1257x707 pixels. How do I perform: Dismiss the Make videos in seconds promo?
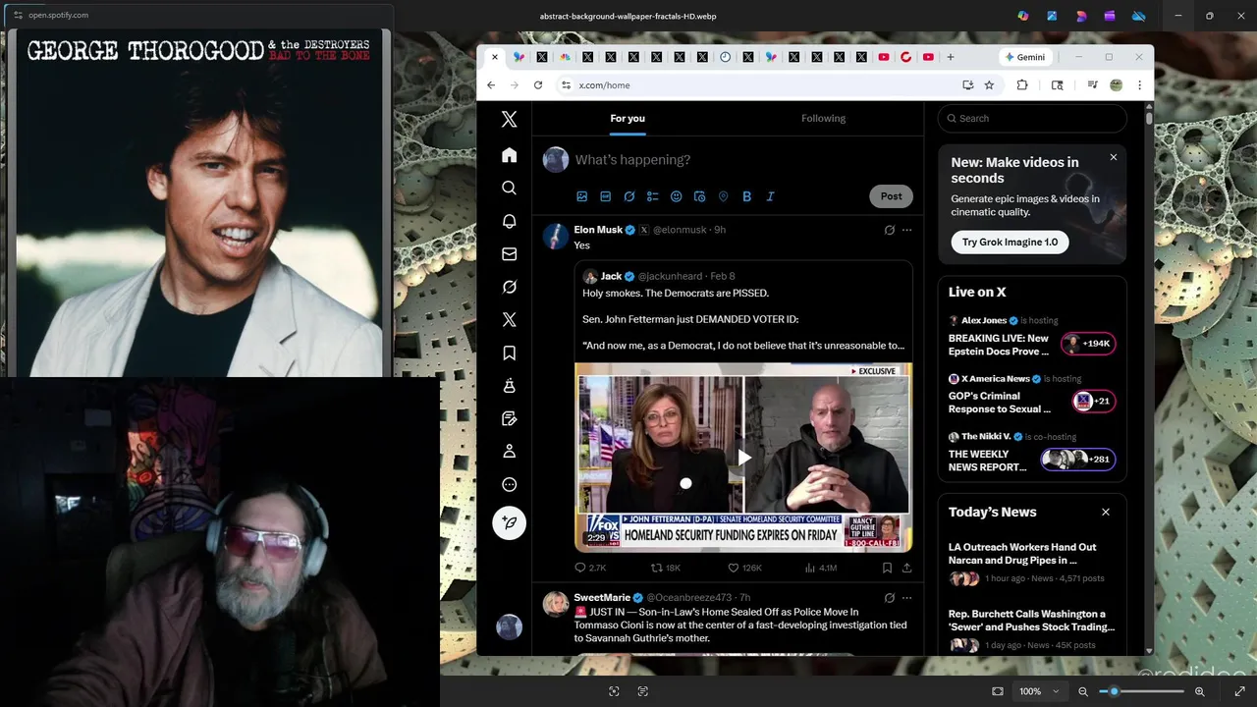pos(1113,157)
